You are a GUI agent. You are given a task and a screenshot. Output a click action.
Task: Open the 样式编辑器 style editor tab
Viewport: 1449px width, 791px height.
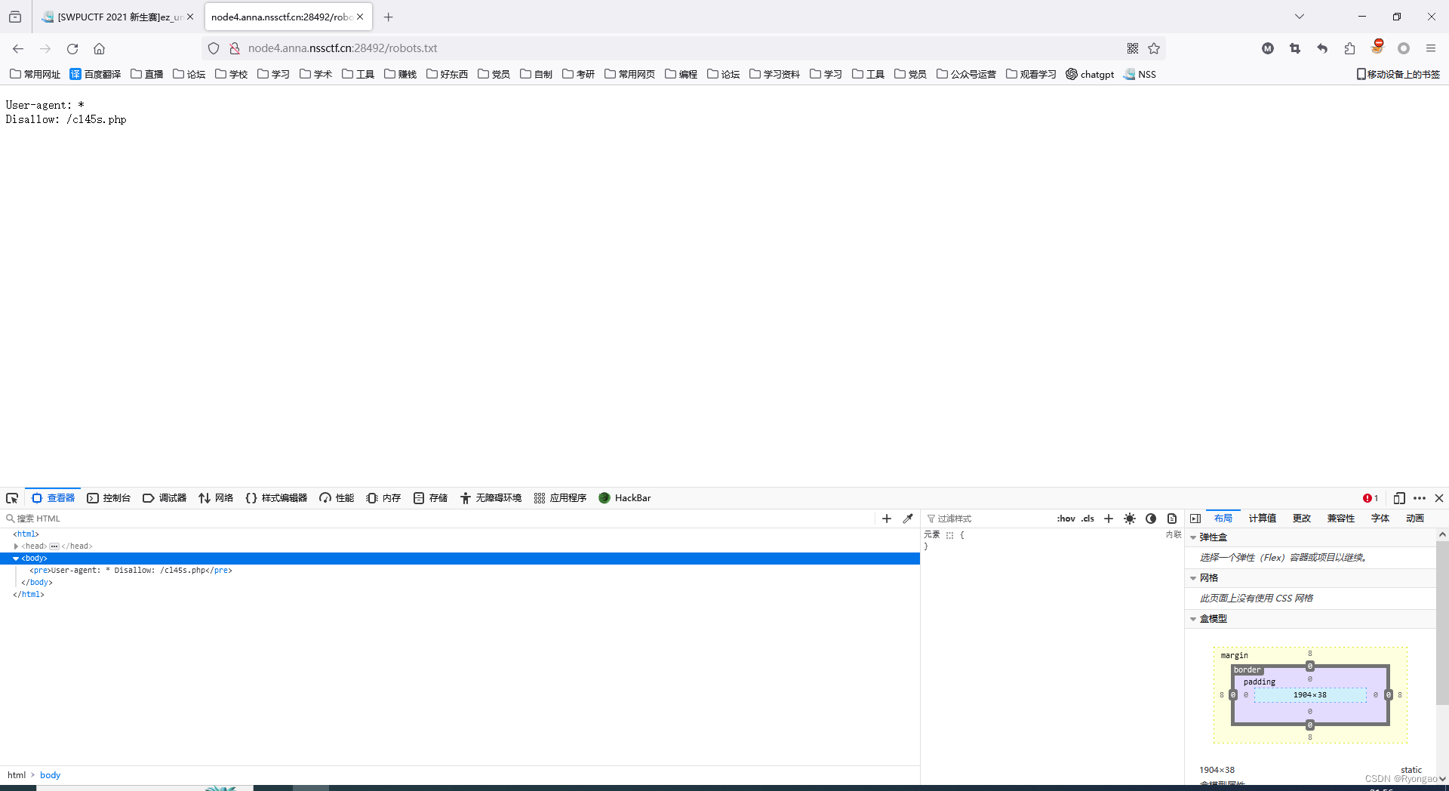(276, 498)
